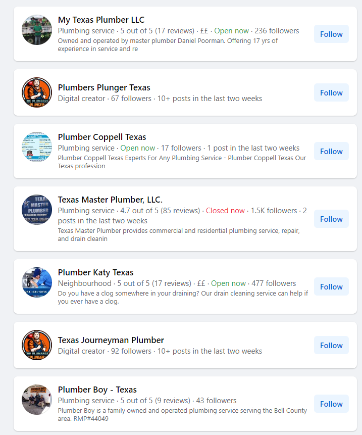
Task: Follow the Texas Journeyman Plumber page
Action: click(x=331, y=345)
